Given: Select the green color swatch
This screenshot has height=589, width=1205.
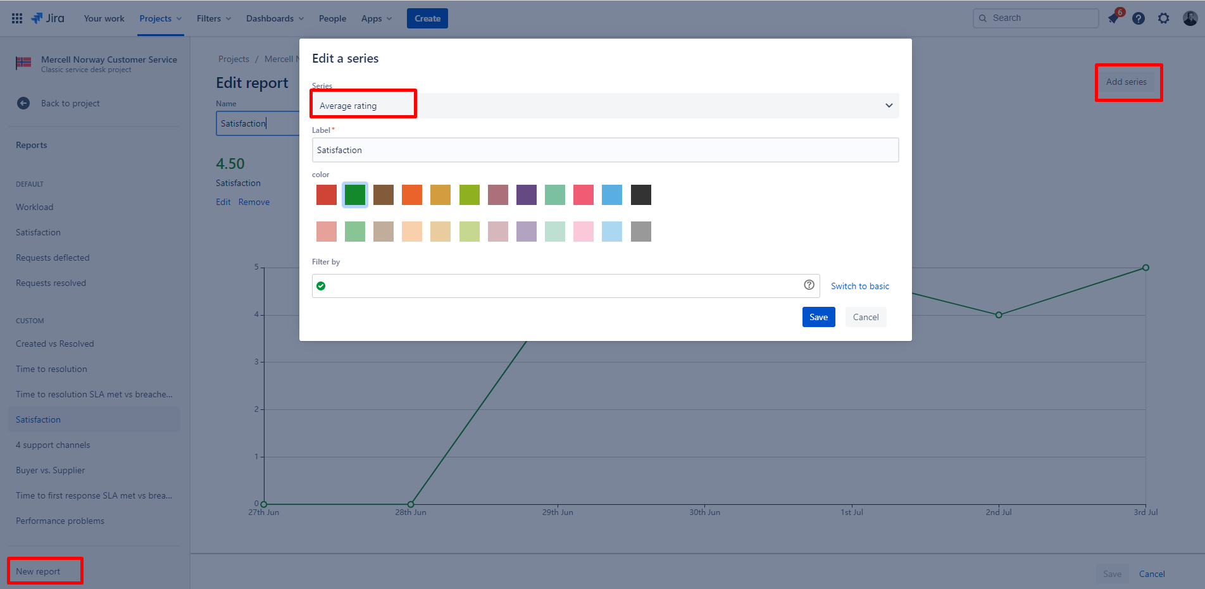Looking at the screenshot, I should pyautogui.click(x=354, y=195).
